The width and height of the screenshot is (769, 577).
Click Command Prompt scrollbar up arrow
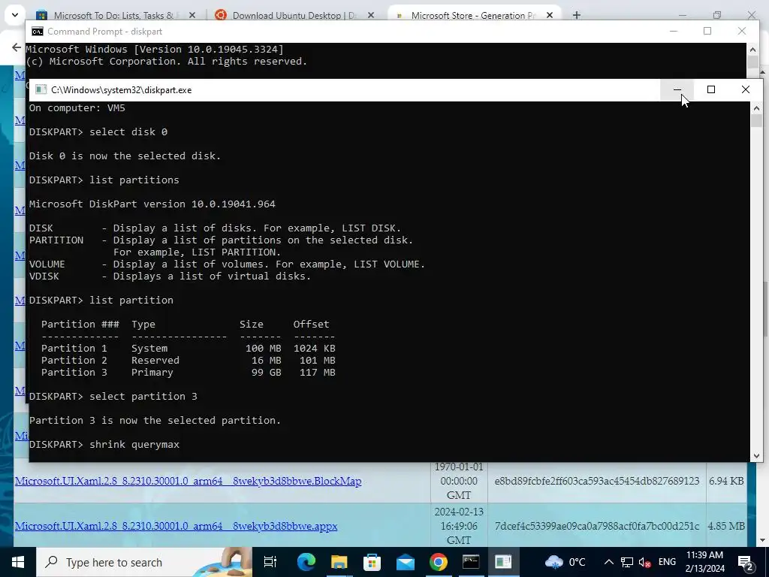point(752,49)
